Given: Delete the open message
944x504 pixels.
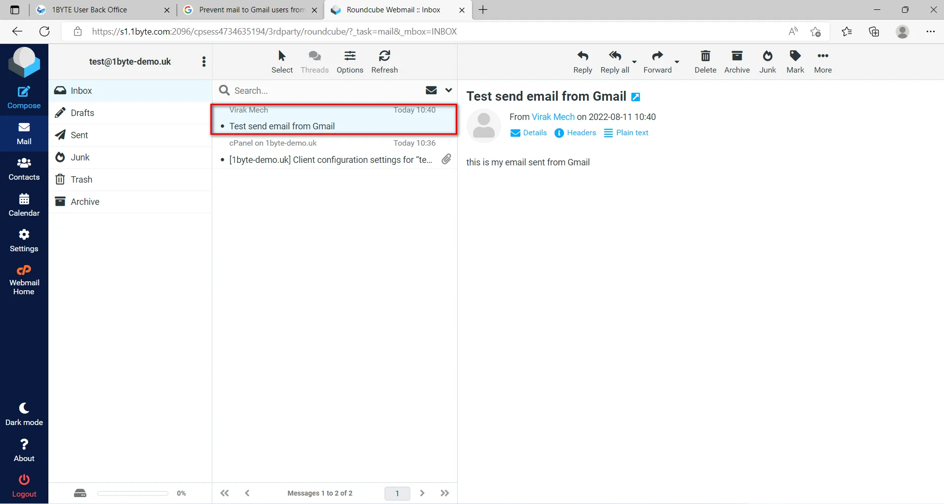Looking at the screenshot, I should tap(705, 62).
